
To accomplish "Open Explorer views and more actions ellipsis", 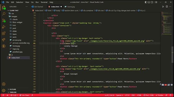I will coord(27,6).
